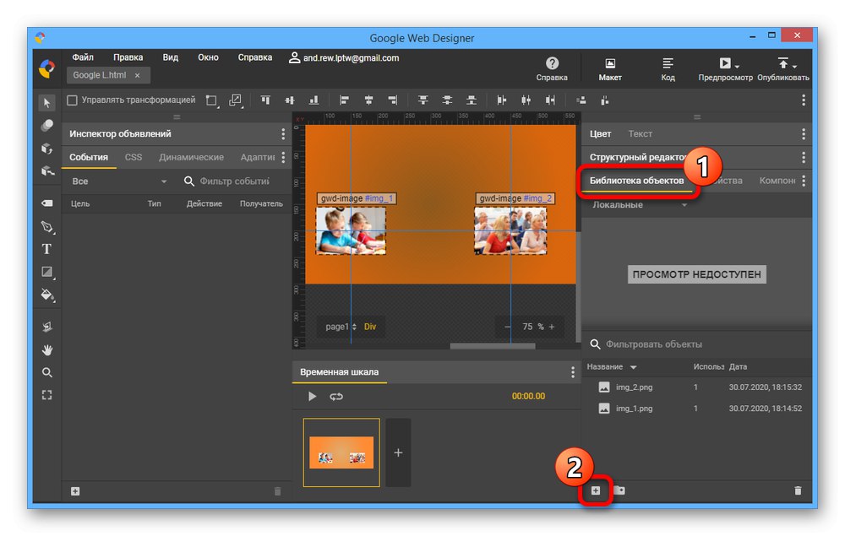This screenshot has width=845, height=536.
Task: Select the Pen tool
Action: click(x=47, y=227)
